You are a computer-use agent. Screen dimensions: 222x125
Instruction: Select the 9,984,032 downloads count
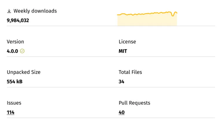[x=18, y=20]
